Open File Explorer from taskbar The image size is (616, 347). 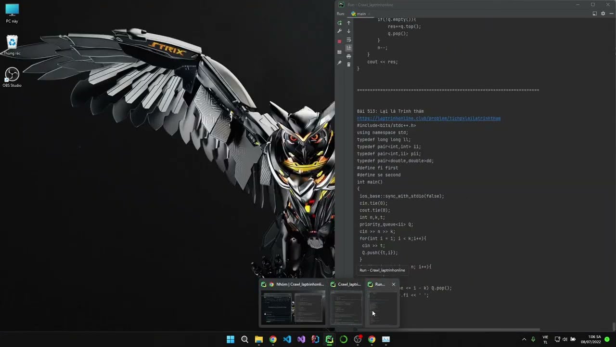coord(259,339)
